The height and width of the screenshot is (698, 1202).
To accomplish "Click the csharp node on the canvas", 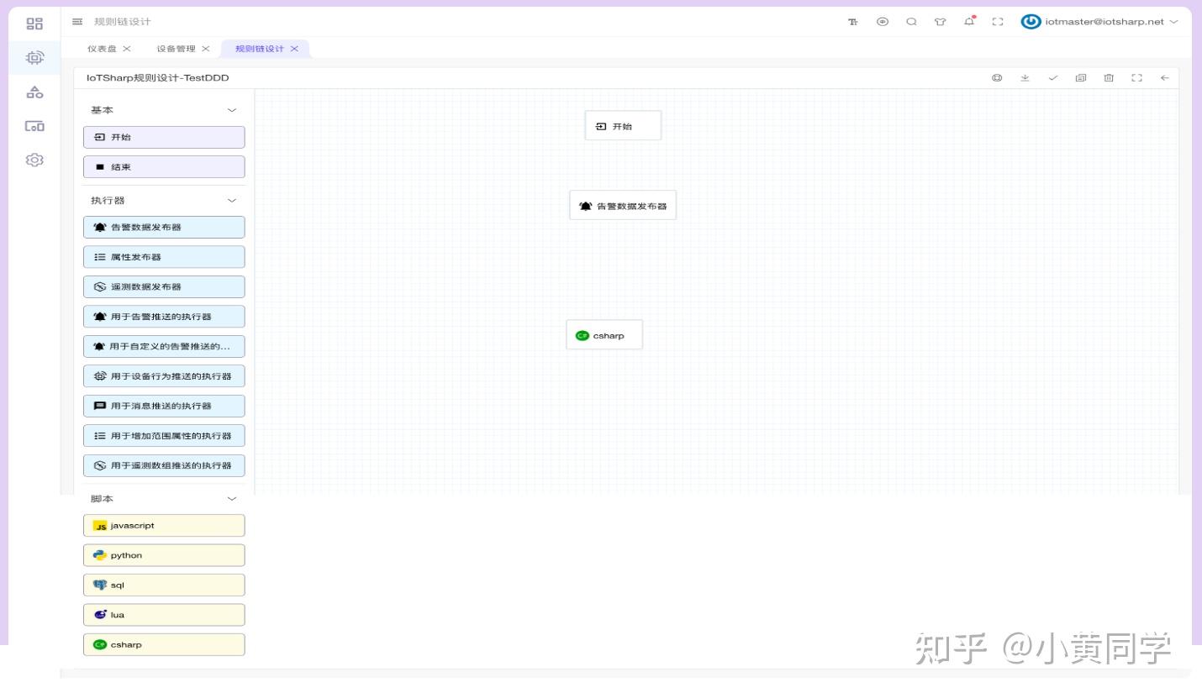I will click(x=604, y=335).
